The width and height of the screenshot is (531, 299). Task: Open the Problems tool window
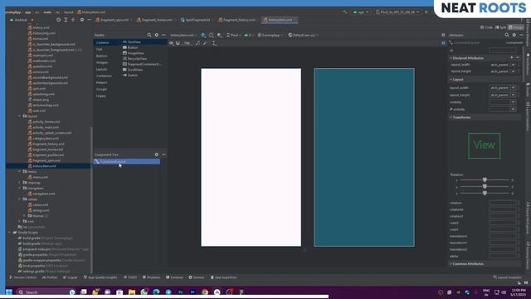(151, 277)
